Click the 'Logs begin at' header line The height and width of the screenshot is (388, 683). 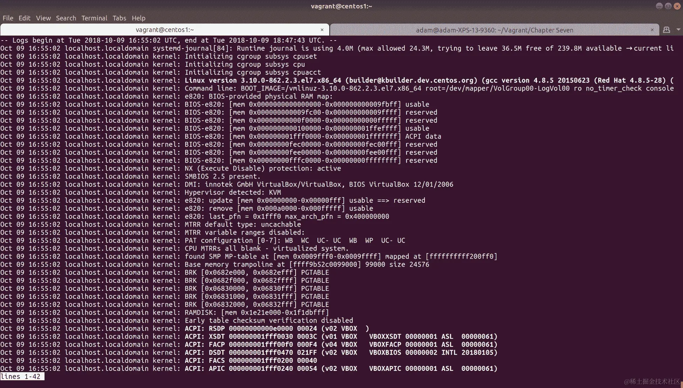[x=168, y=41]
